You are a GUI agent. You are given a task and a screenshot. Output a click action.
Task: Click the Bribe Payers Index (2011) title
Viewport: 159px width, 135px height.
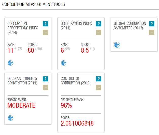pos(76,26)
